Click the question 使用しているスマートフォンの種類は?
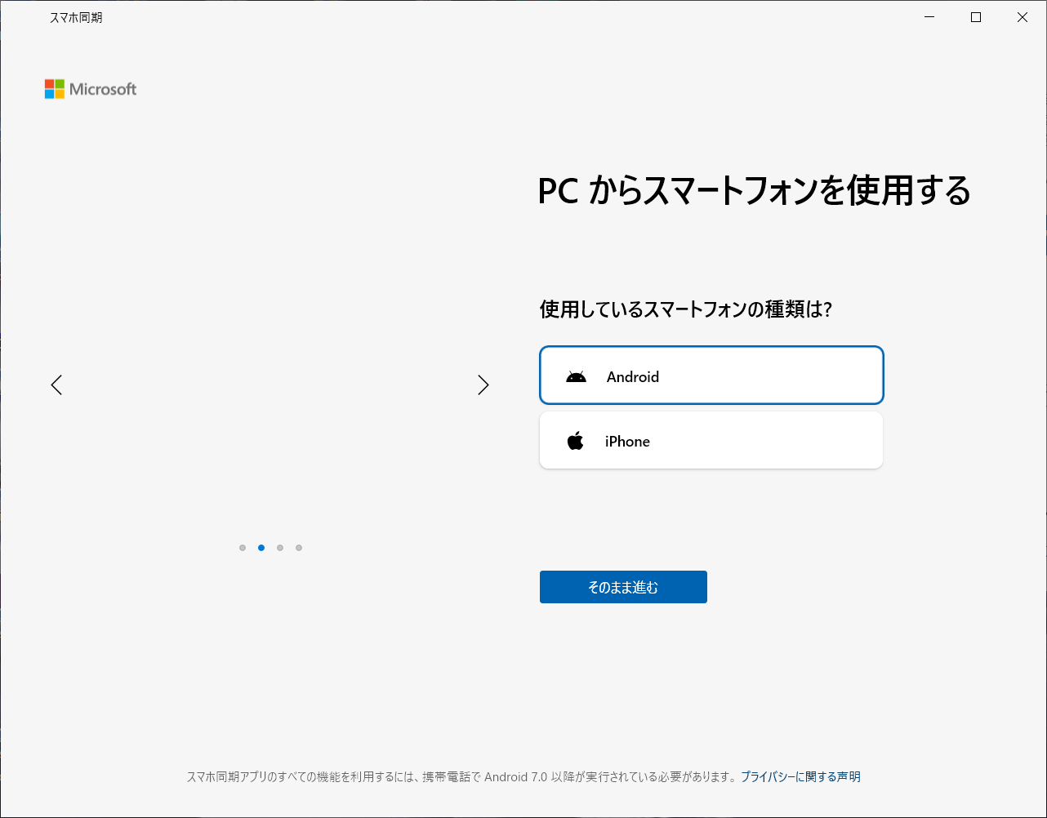Screen dimensions: 1047x818 click(686, 309)
